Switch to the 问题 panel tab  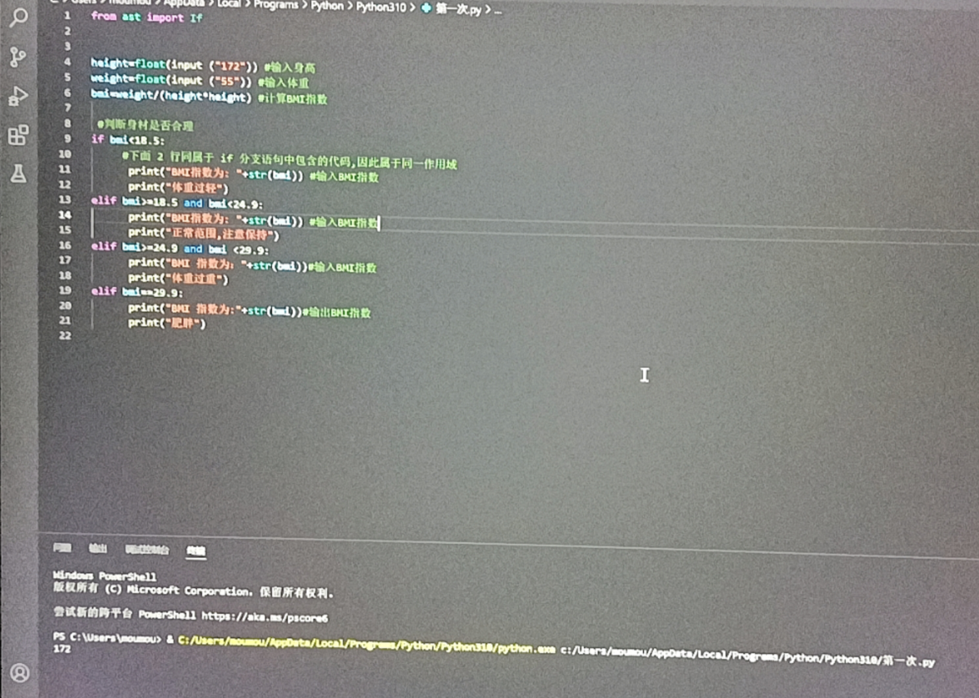pos(62,548)
